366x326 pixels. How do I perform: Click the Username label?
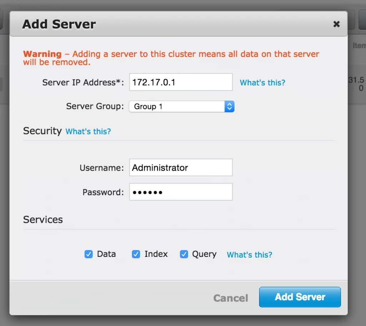tap(102, 168)
